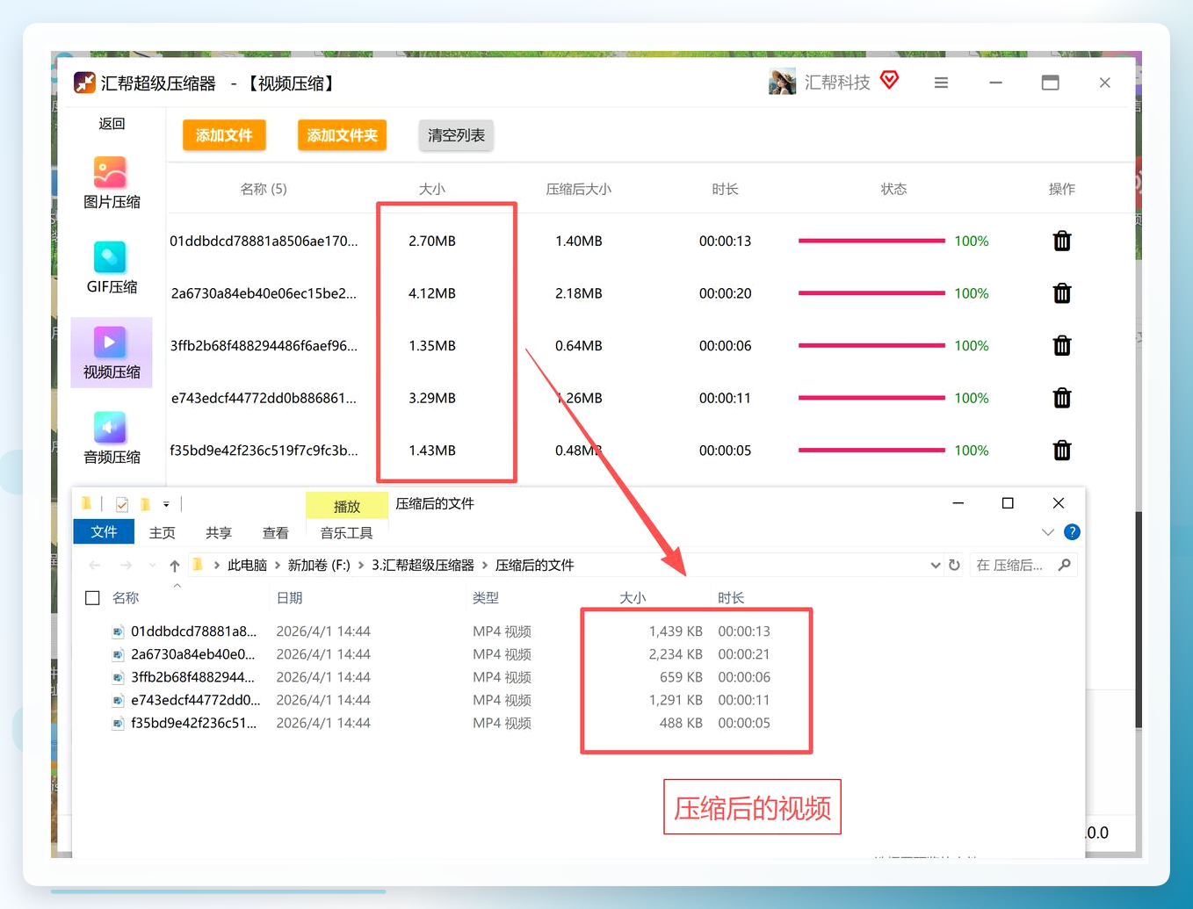Select file 2a6730a84eb40e0... in Explorer
Image resolution: width=1193 pixels, height=909 pixels.
tap(193, 654)
